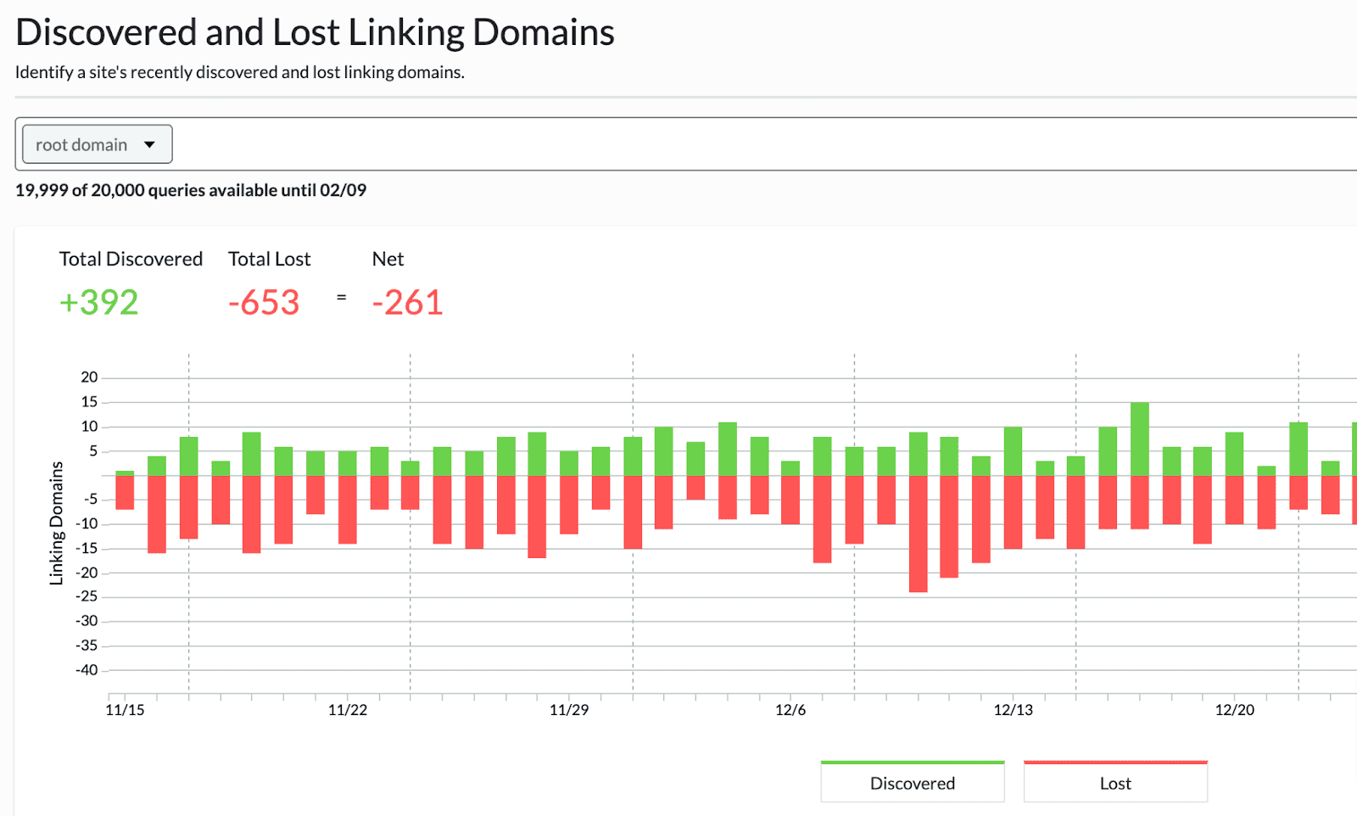Focus the URL input field beside root domain
Image resolution: width=1357 pixels, height=816 pixels.
click(x=763, y=144)
